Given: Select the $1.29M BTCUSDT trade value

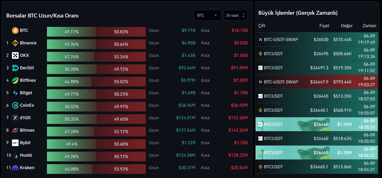Looking at the screenshot, I should click(345, 124).
